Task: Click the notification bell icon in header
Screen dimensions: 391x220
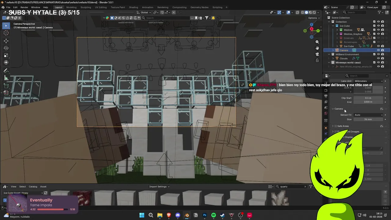Action: (x=213, y=18)
